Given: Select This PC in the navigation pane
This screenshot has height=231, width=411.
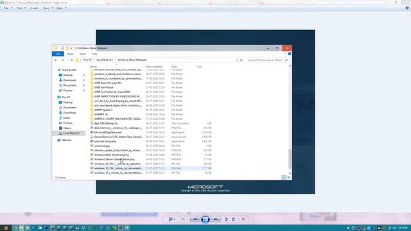Looking at the screenshot, I should (x=66, y=97).
